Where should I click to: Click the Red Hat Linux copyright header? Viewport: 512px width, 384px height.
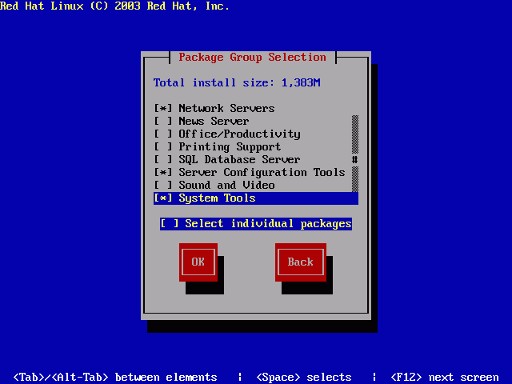click(114, 6)
